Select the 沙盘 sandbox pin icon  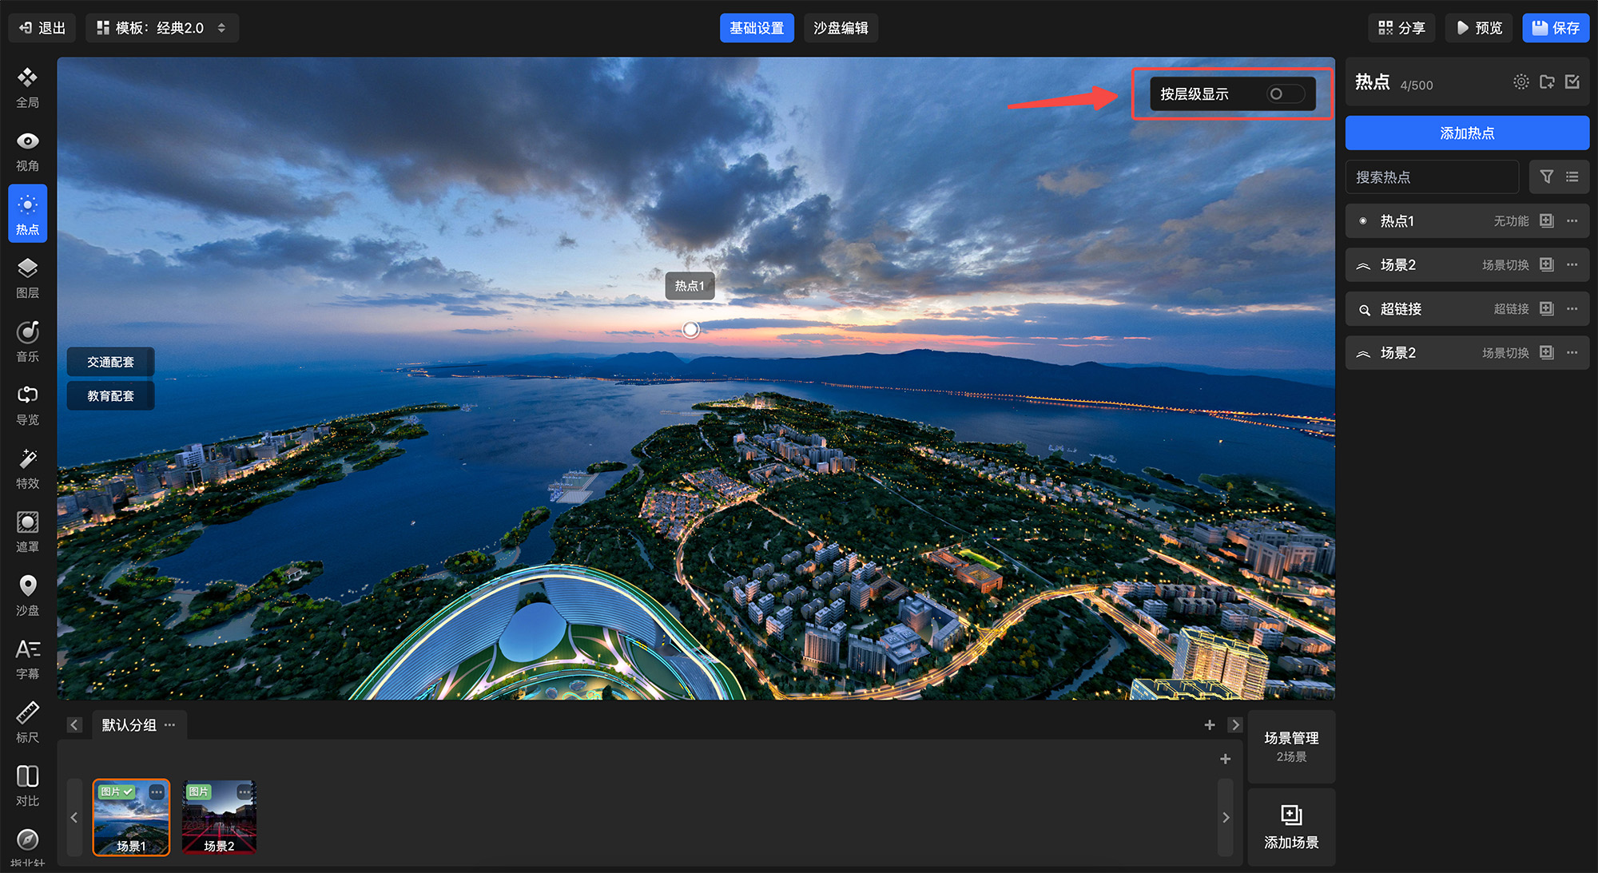[x=27, y=595]
